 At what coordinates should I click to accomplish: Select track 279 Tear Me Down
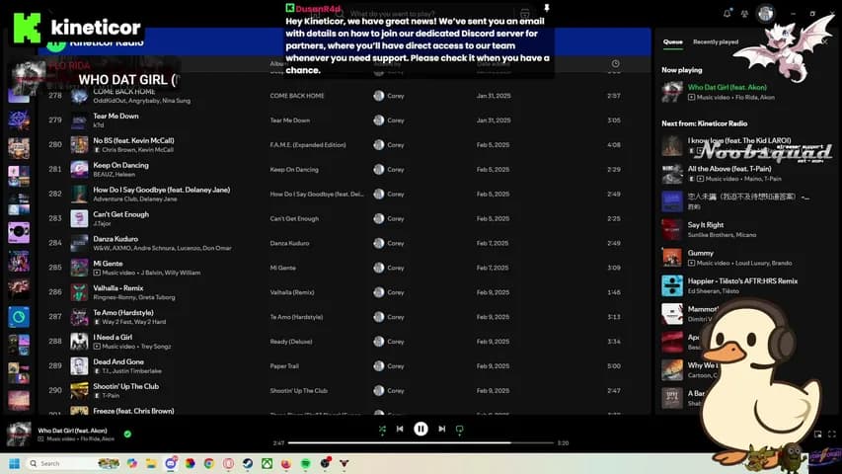click(344, 119)
